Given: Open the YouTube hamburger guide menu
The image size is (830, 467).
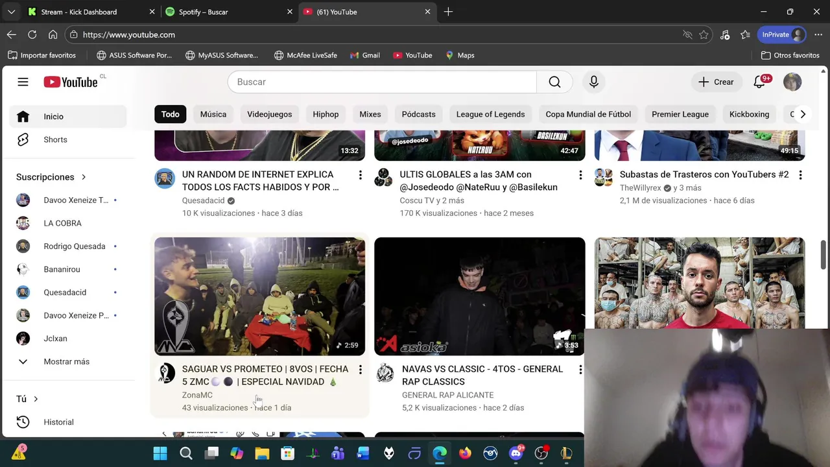Looking at the screenshot, I should 23,82.
